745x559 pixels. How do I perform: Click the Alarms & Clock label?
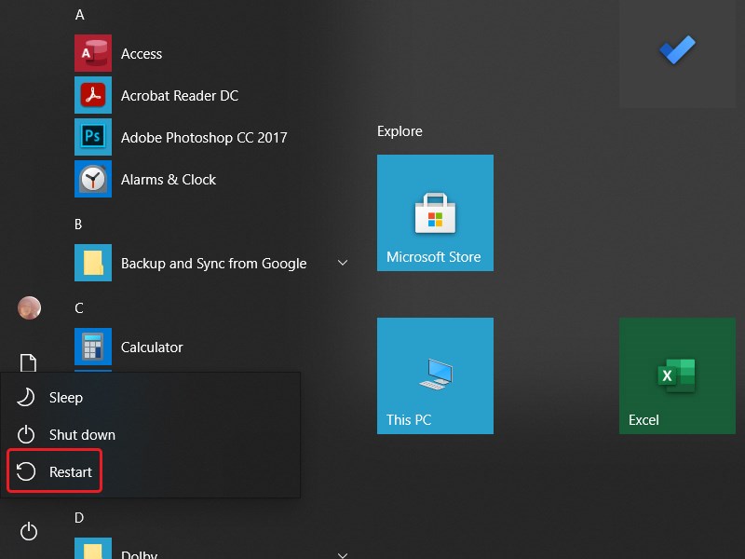point(169,179)
